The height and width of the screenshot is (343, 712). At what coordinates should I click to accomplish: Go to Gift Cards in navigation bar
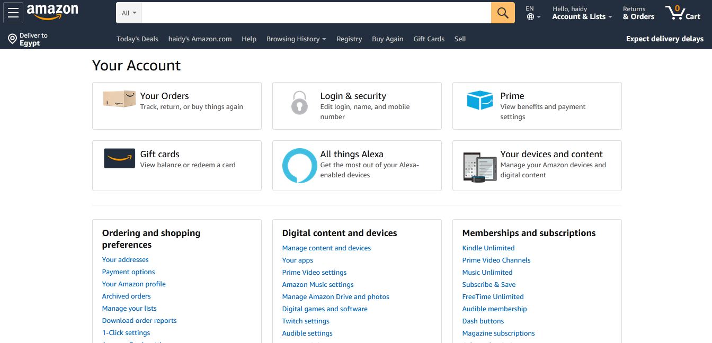point(429,39)
